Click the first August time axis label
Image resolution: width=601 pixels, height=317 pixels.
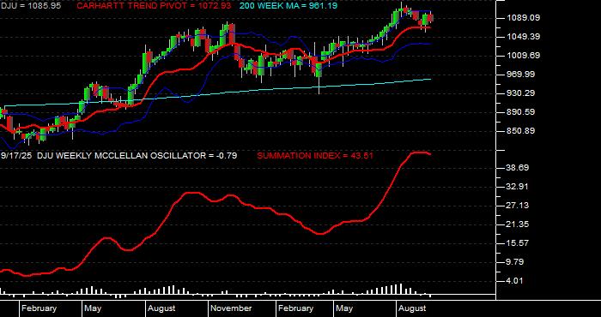tap(161, 308)
